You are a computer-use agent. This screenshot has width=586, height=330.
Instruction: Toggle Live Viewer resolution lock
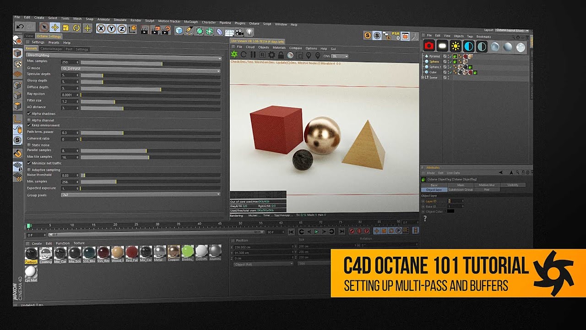(281, 55)
